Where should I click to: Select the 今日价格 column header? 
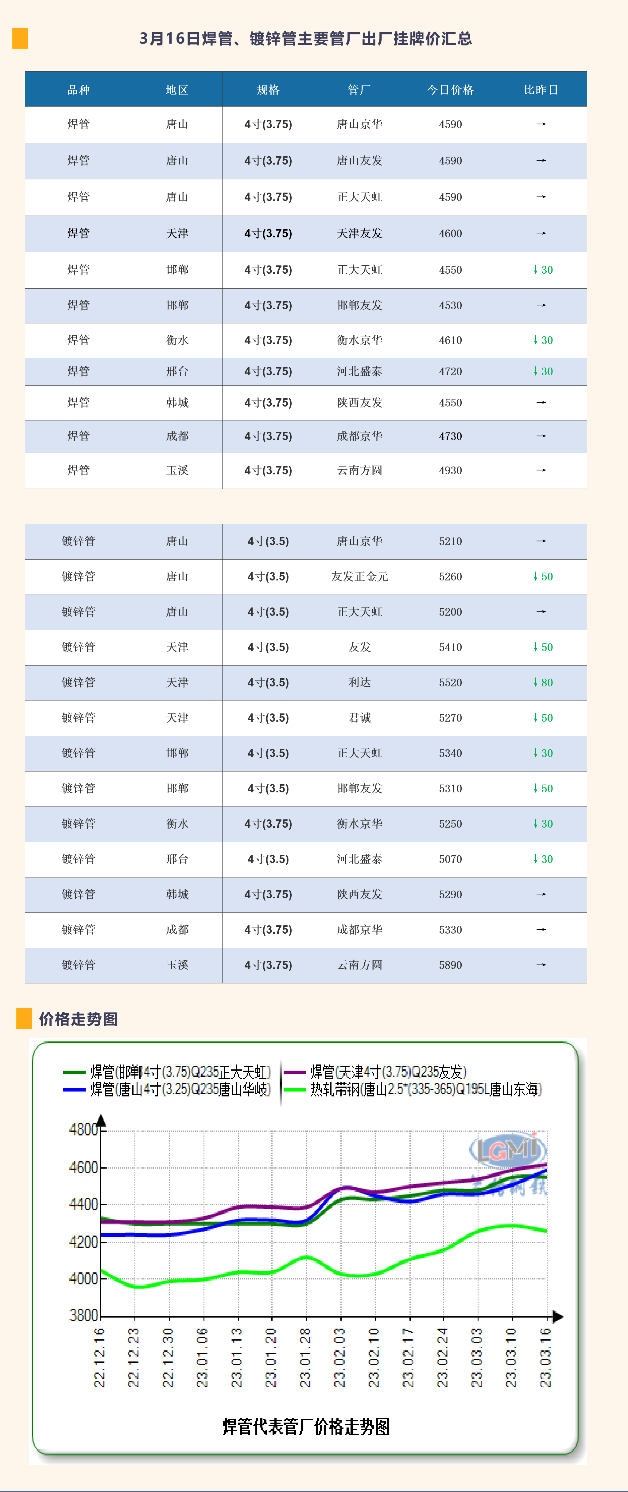click(x=450, y=90)
